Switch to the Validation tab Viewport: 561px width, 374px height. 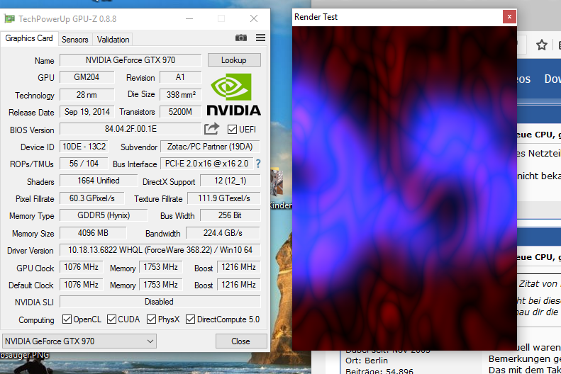(x=113, y=40)
